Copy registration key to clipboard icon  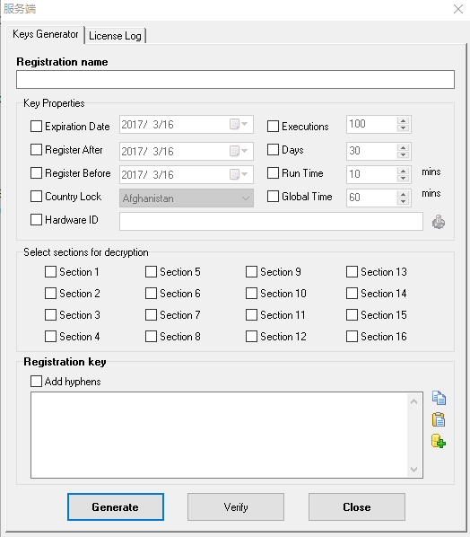coord(439,398)
